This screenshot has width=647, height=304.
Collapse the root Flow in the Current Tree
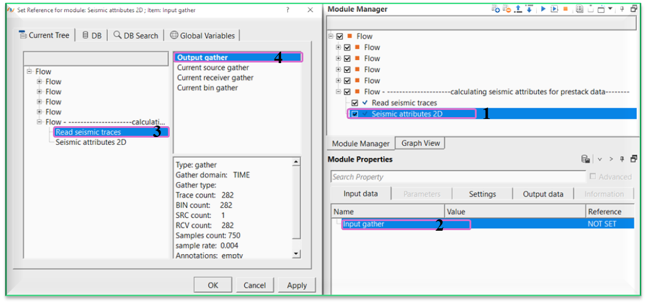click(x=29, y=71)
